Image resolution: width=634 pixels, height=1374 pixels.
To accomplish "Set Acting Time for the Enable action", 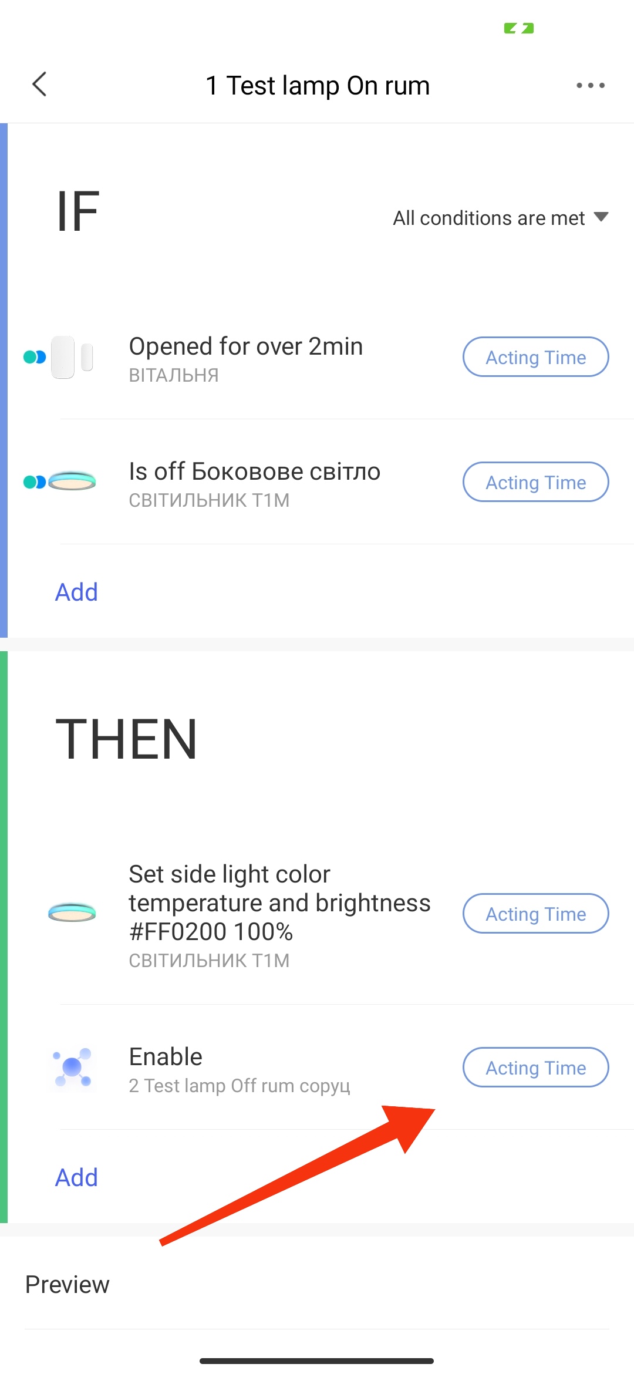I will pyautogui.click(x=535, y=1067).
